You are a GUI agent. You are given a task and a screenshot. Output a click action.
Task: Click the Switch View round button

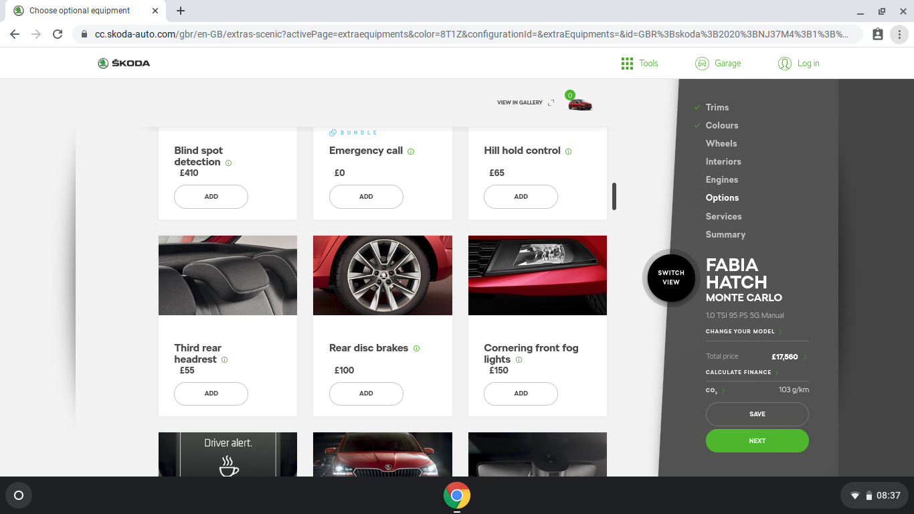tap(670, 278)
